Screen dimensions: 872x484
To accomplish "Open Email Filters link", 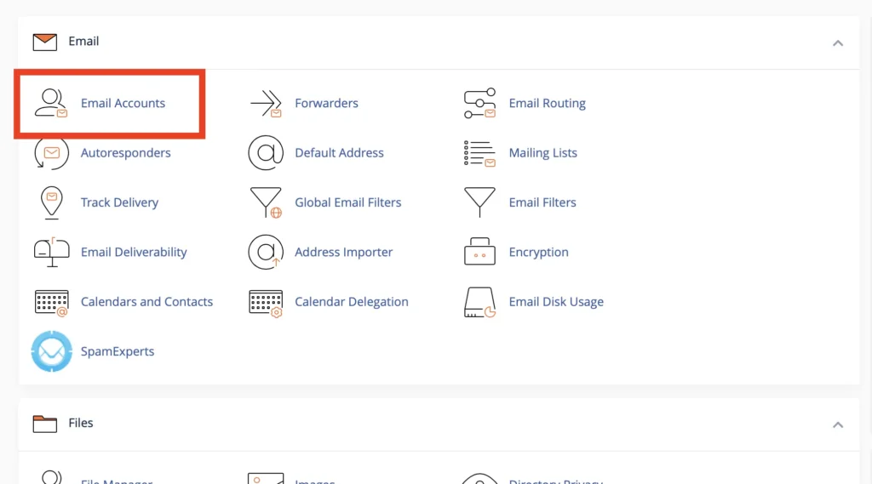I will [542, 202].
